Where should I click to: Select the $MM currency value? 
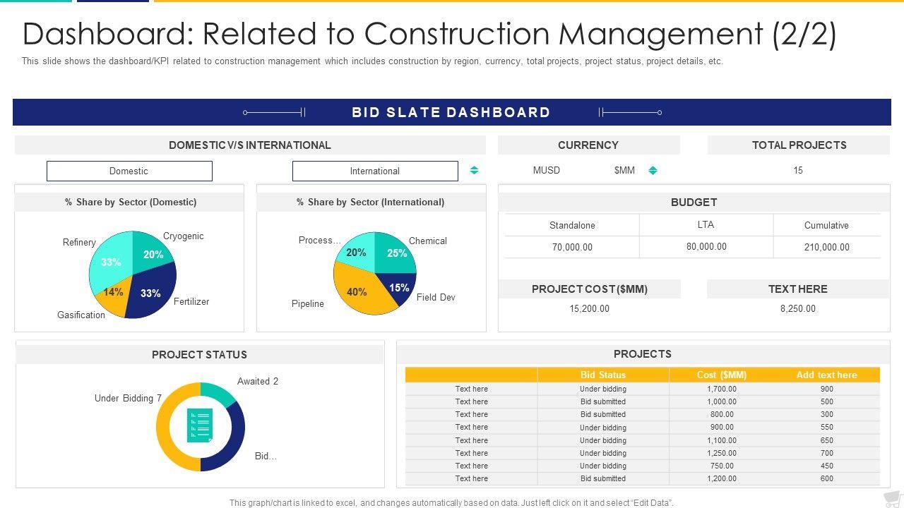pyautogui.click(x=624, y=170)
